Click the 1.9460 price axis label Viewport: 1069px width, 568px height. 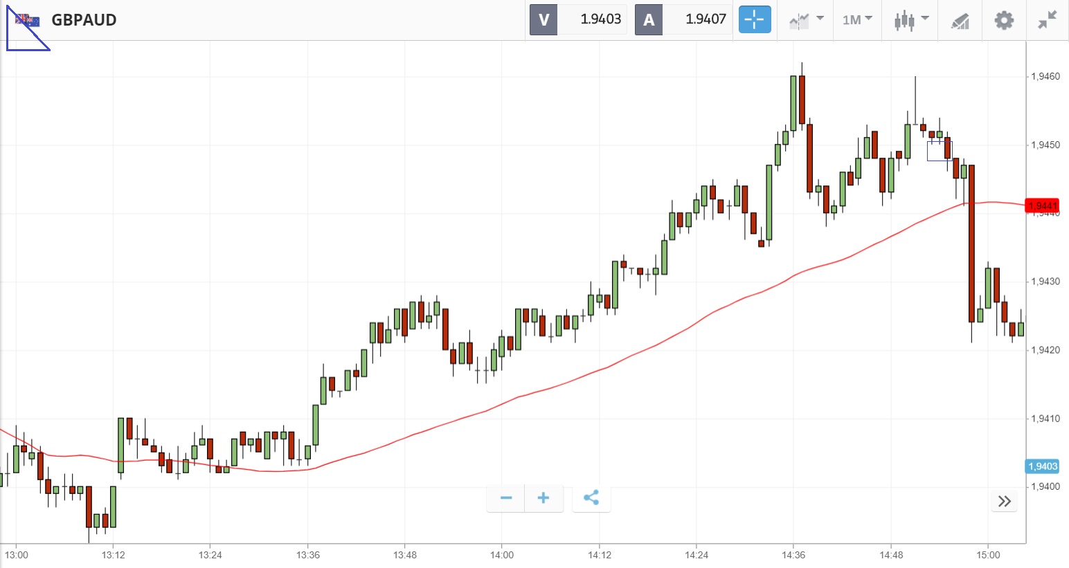coord(1045,77)
